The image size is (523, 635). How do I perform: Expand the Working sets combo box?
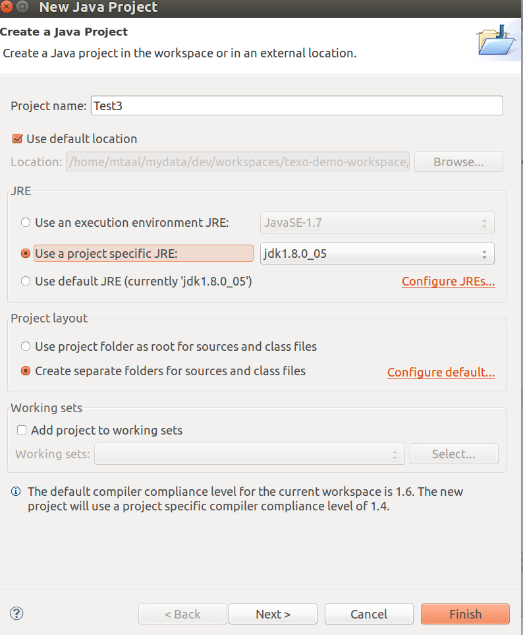pyautogui.click(x=250, y=454)
